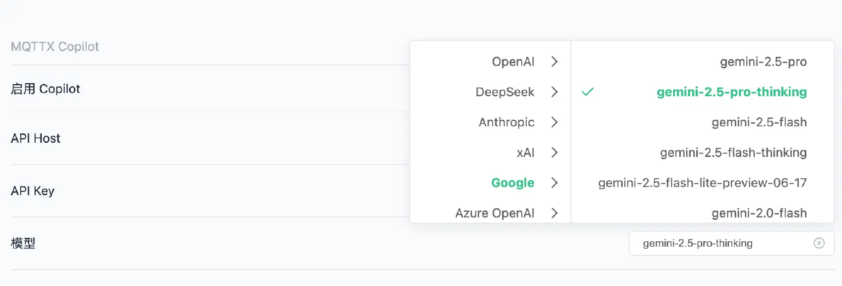Click the chevron arrow next to Azure OpenAI
This screenshot has height=286, width=842.
coord(554,213)
